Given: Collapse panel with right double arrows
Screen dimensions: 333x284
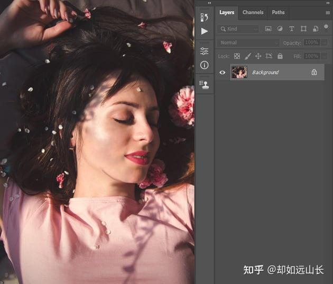Looking at the screenshot, I should click(328, 3).
